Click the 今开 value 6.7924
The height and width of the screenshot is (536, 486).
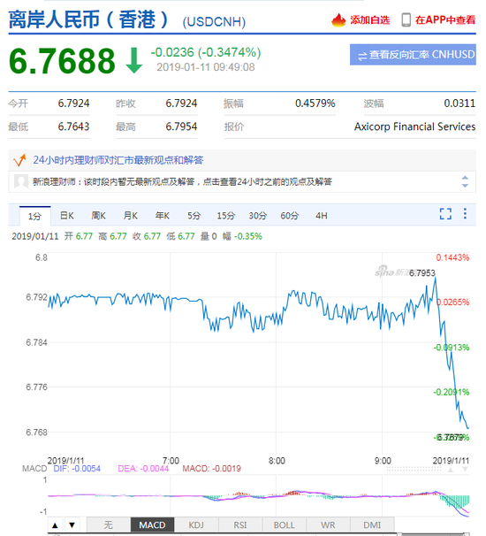[x=73, y=103]
